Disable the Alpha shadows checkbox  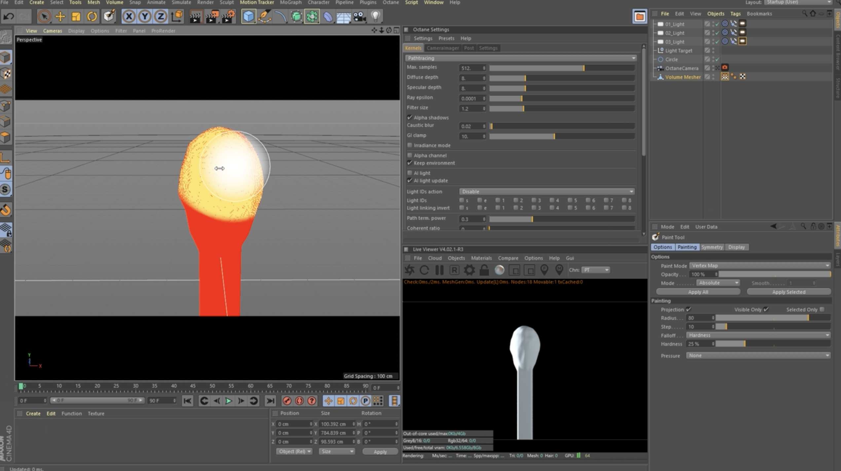point(410,118)
